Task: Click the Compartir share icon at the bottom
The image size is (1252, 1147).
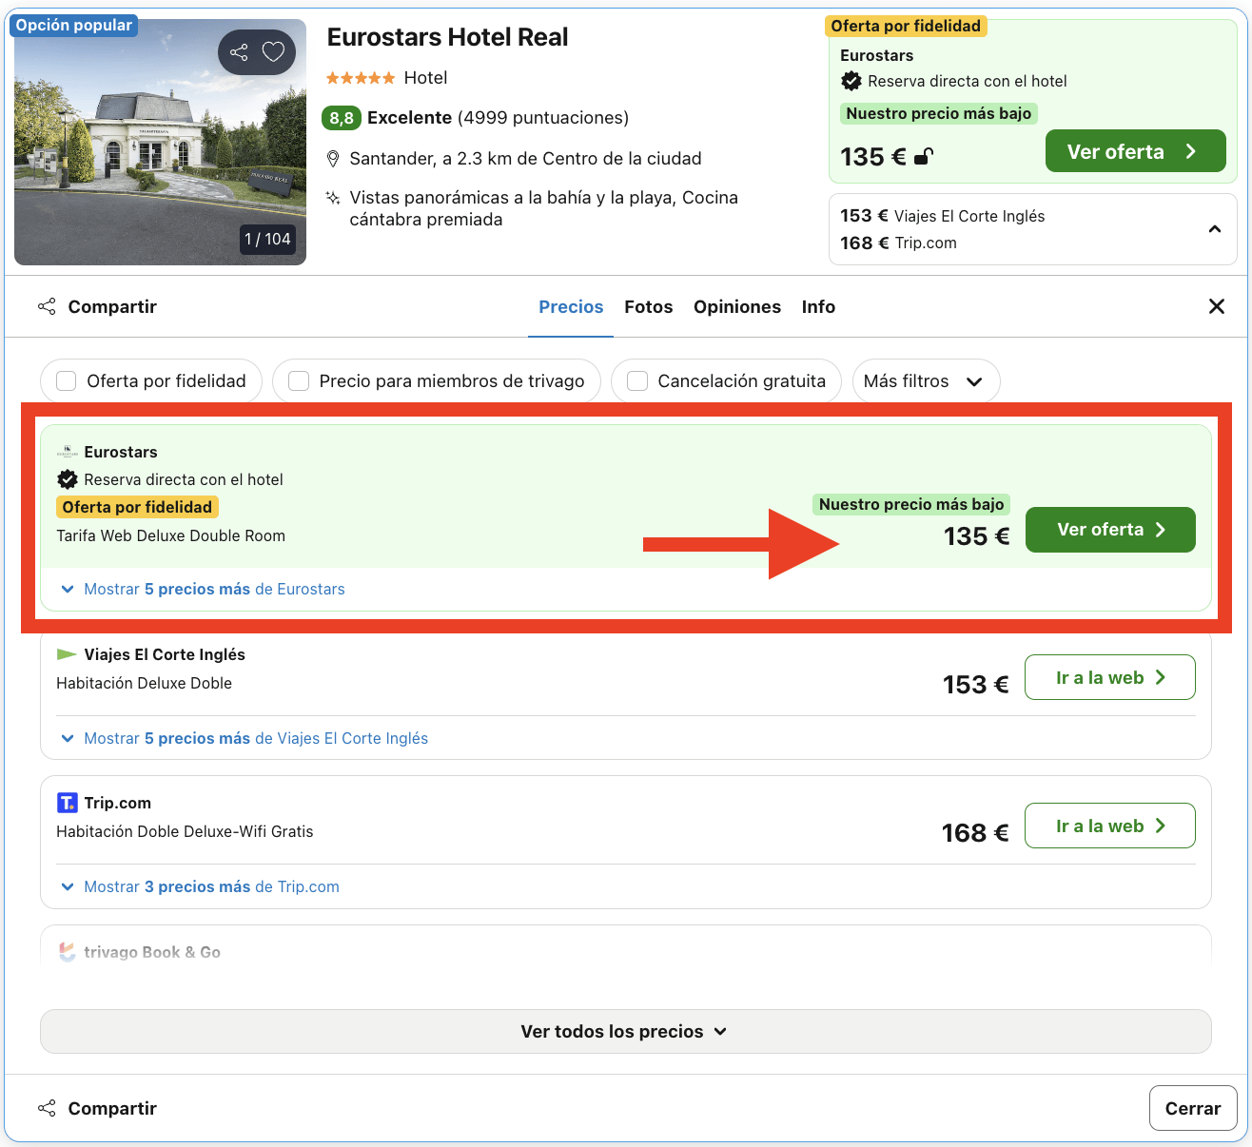Action: [x=47, y=1107]
